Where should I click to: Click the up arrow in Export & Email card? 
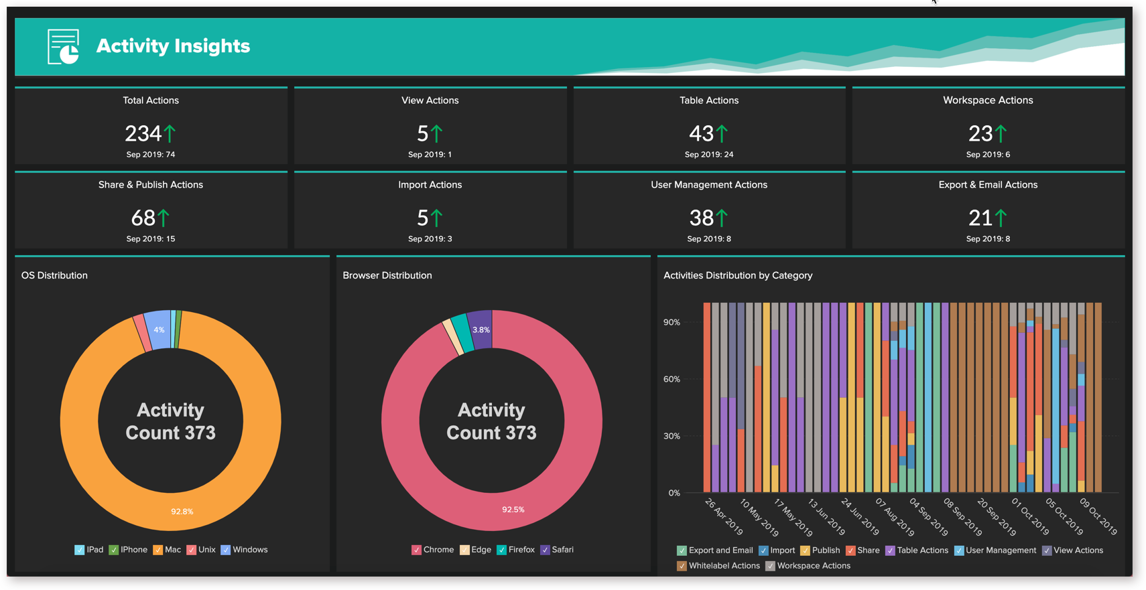1001,218
